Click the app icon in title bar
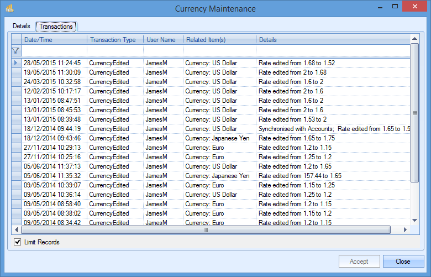 click(x=9, y=8)
